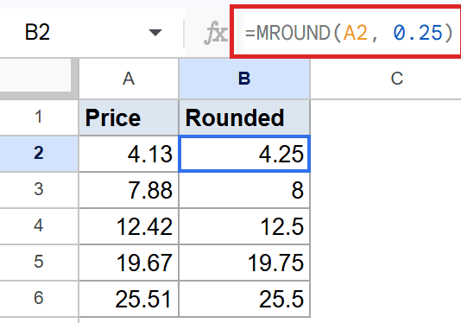This screenshot has width=461, height=323.
Task: Select row 3 header
Action: 39,190
